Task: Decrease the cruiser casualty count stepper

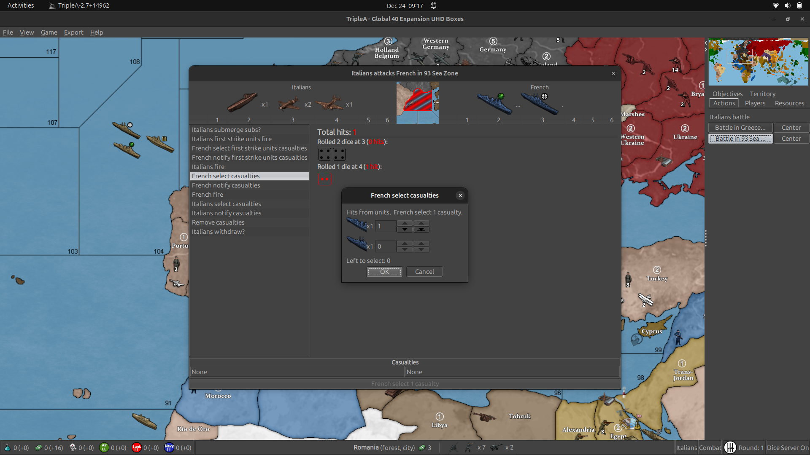Action: click(x=405, y=249)
